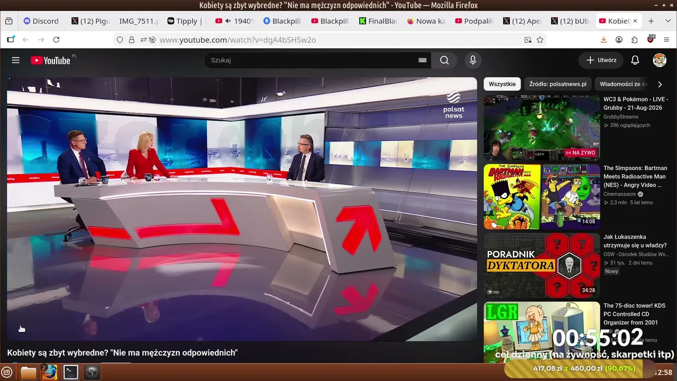Open the Bartman Meets Radioactive Man thumbnail
The image size is (677, 381).
[x=542, y=197]
